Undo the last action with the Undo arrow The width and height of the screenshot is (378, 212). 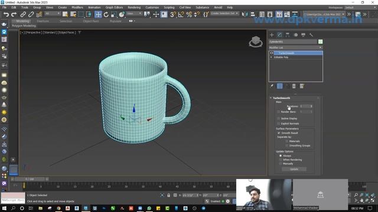(6, 15)
